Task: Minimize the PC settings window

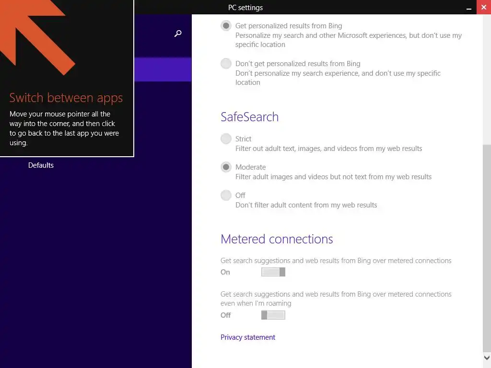Action: point(469,9)
